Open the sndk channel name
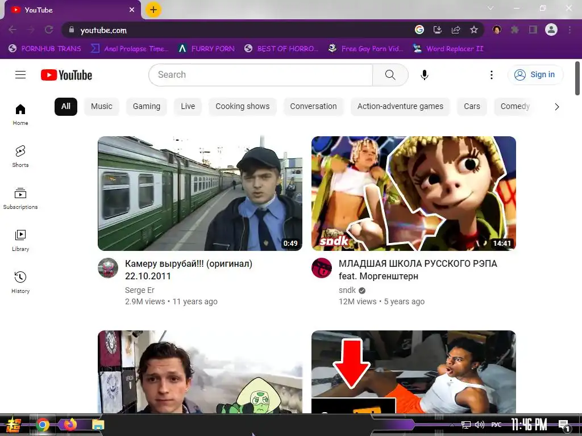 tap(347, 290)
